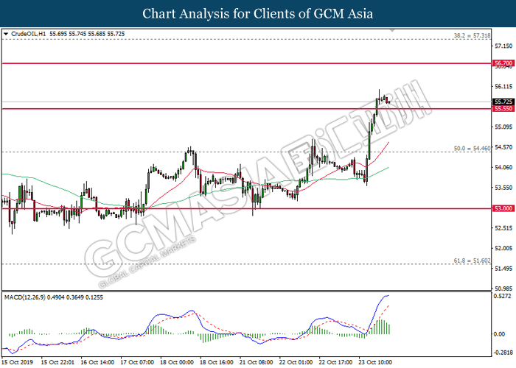Click the red 56.700 price label
The height and width of the screenshot is (368, 516).
point(503,63)
